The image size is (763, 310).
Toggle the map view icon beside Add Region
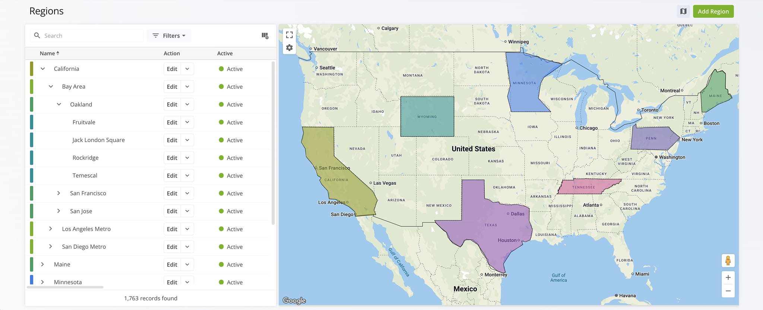pos(683,11)
